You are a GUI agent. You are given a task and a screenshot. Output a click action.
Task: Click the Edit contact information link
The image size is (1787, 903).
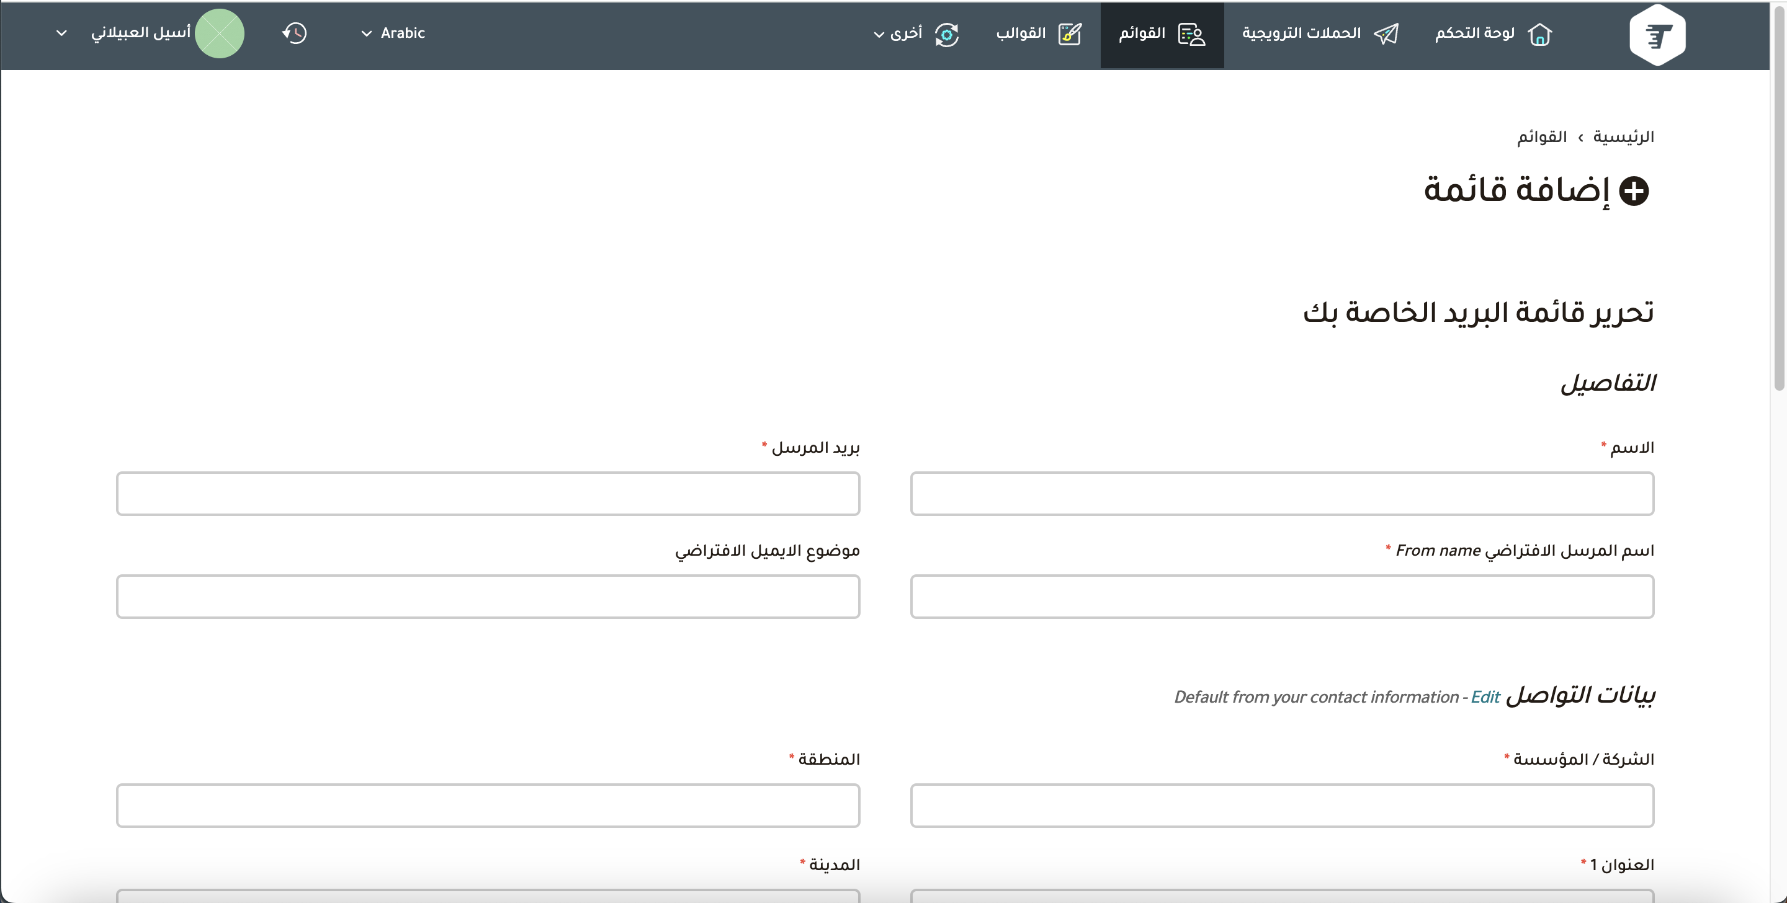pyautogui.click(x=1485, y=697)
